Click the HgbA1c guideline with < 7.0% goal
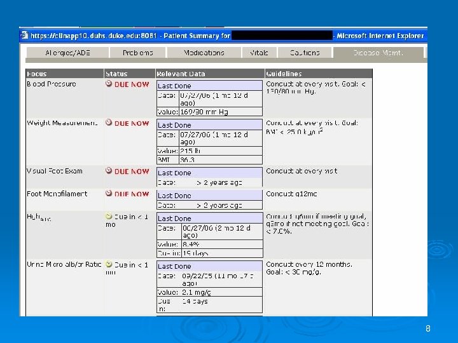The height and width of the screenshot is (343, 458). pyautogui.click(x=317, y=224)
